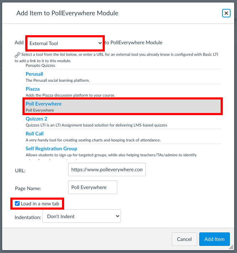Screen dimensions: 237x253
Task: Select the Piazza tool
Action: click(x=32, y=89)
